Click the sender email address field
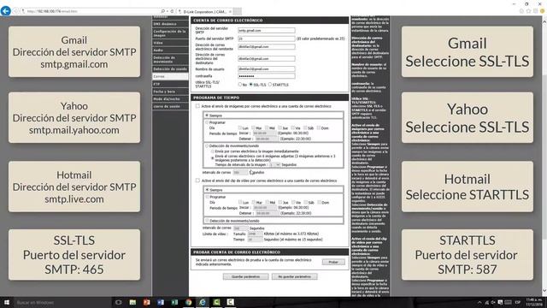Viewport: 547px width, 308px height. pos(266,46)
